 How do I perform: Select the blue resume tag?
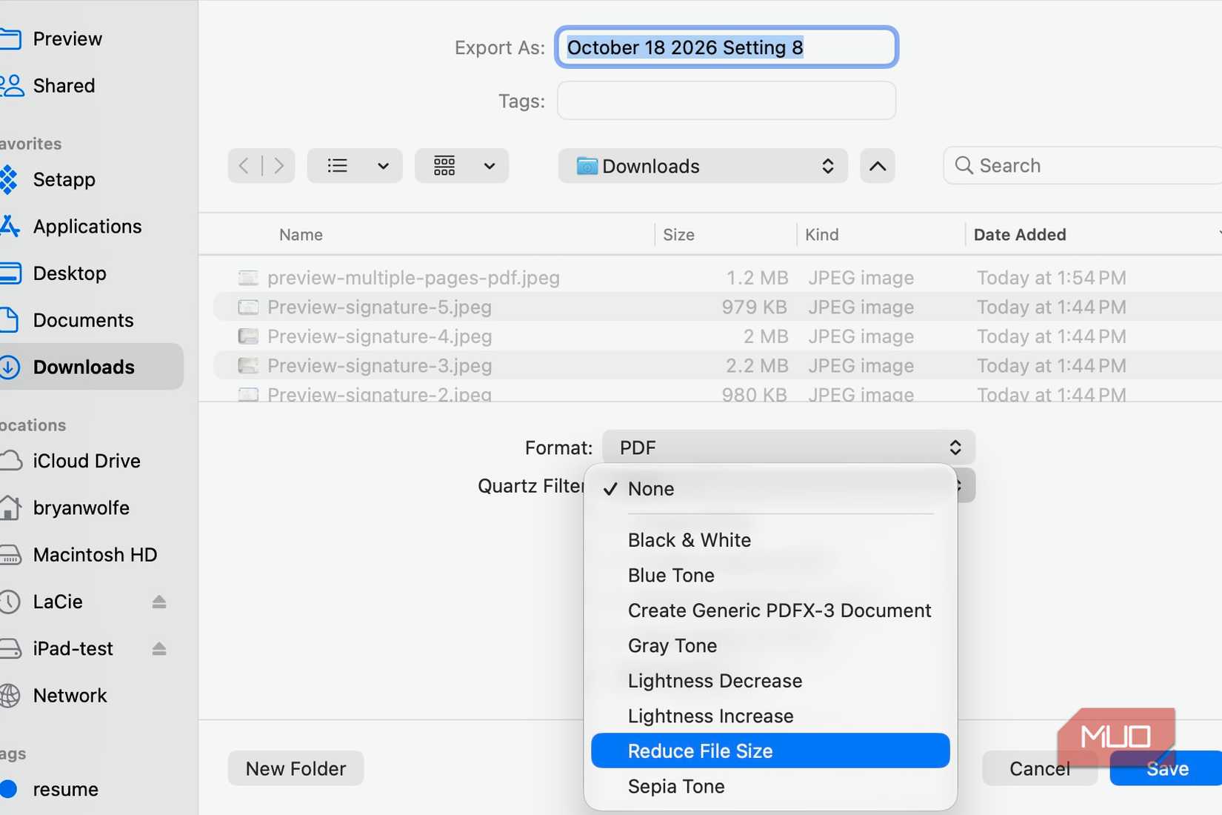pos(65,789)
